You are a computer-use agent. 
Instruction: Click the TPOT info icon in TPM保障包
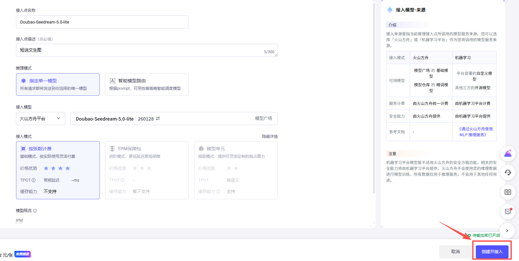click(x=122, y=180)
